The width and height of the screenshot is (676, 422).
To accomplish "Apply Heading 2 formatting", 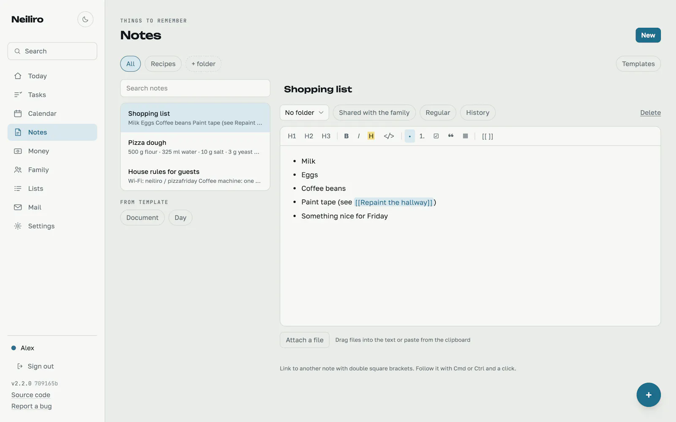I will tap(309, 136).
